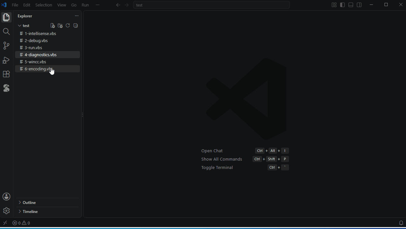406x229 pixels.
Task: Click the command center search box
Action: pyautogui.click(x=212, y=5)
